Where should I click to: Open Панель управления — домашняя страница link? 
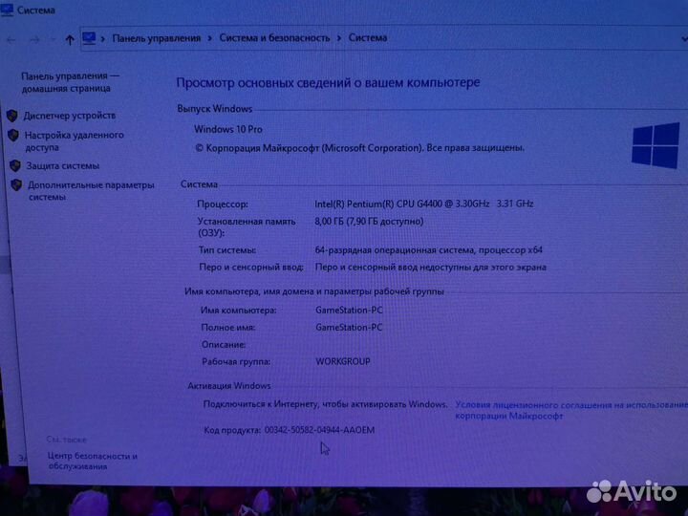tap(70, 82)
